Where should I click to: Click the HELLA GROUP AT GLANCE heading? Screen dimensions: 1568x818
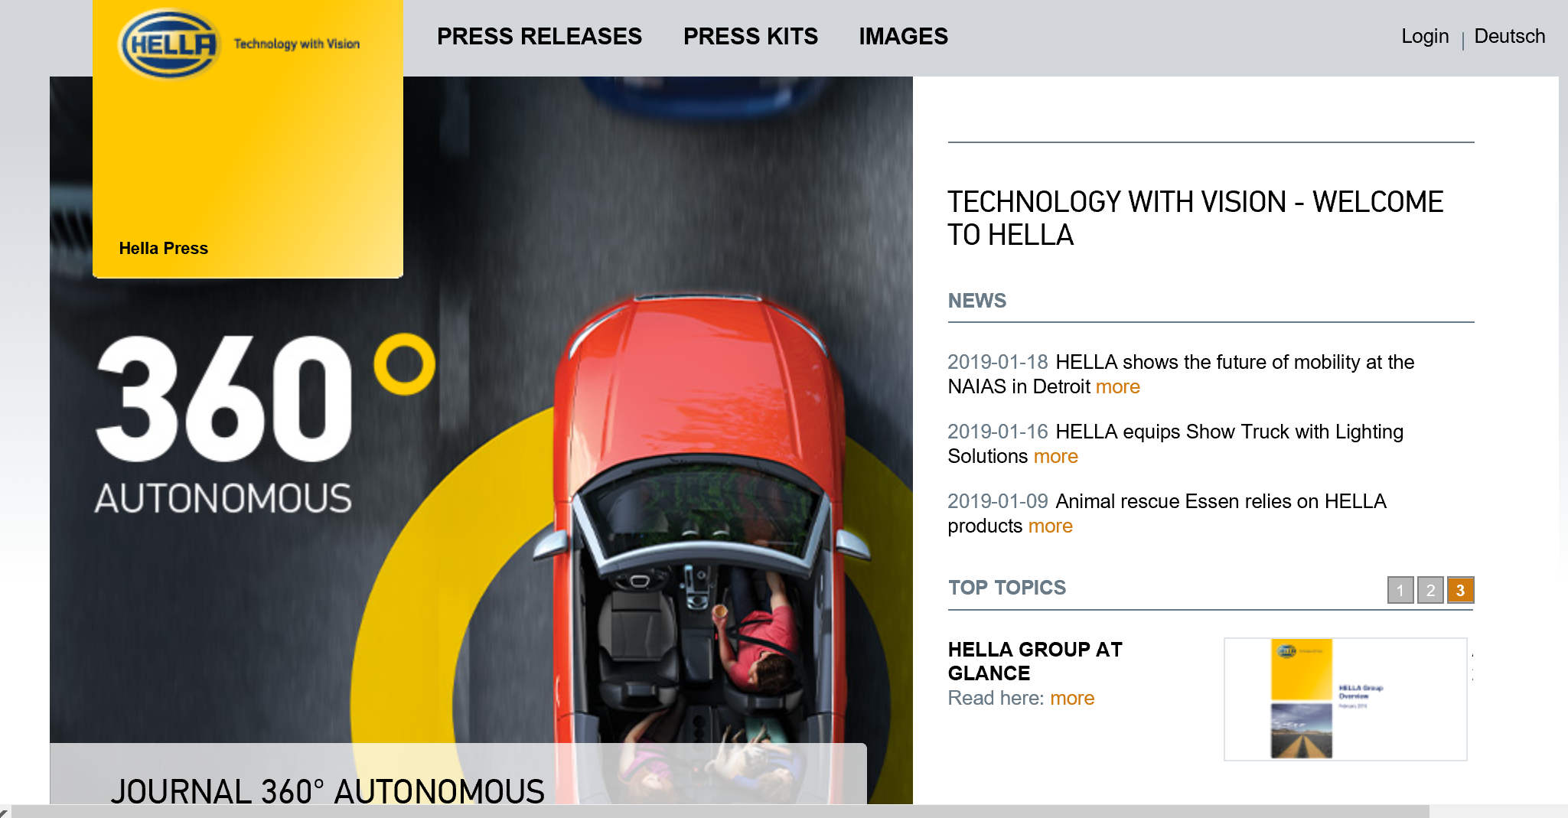[1035, 661]
